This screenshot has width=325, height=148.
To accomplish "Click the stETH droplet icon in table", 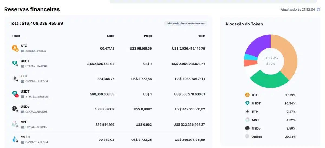I will [15, 139].
